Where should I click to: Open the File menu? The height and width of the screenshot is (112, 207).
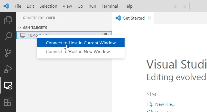(18, 6)
